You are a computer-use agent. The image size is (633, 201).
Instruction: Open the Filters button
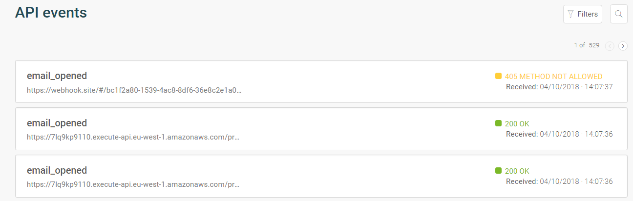[583, 14]
